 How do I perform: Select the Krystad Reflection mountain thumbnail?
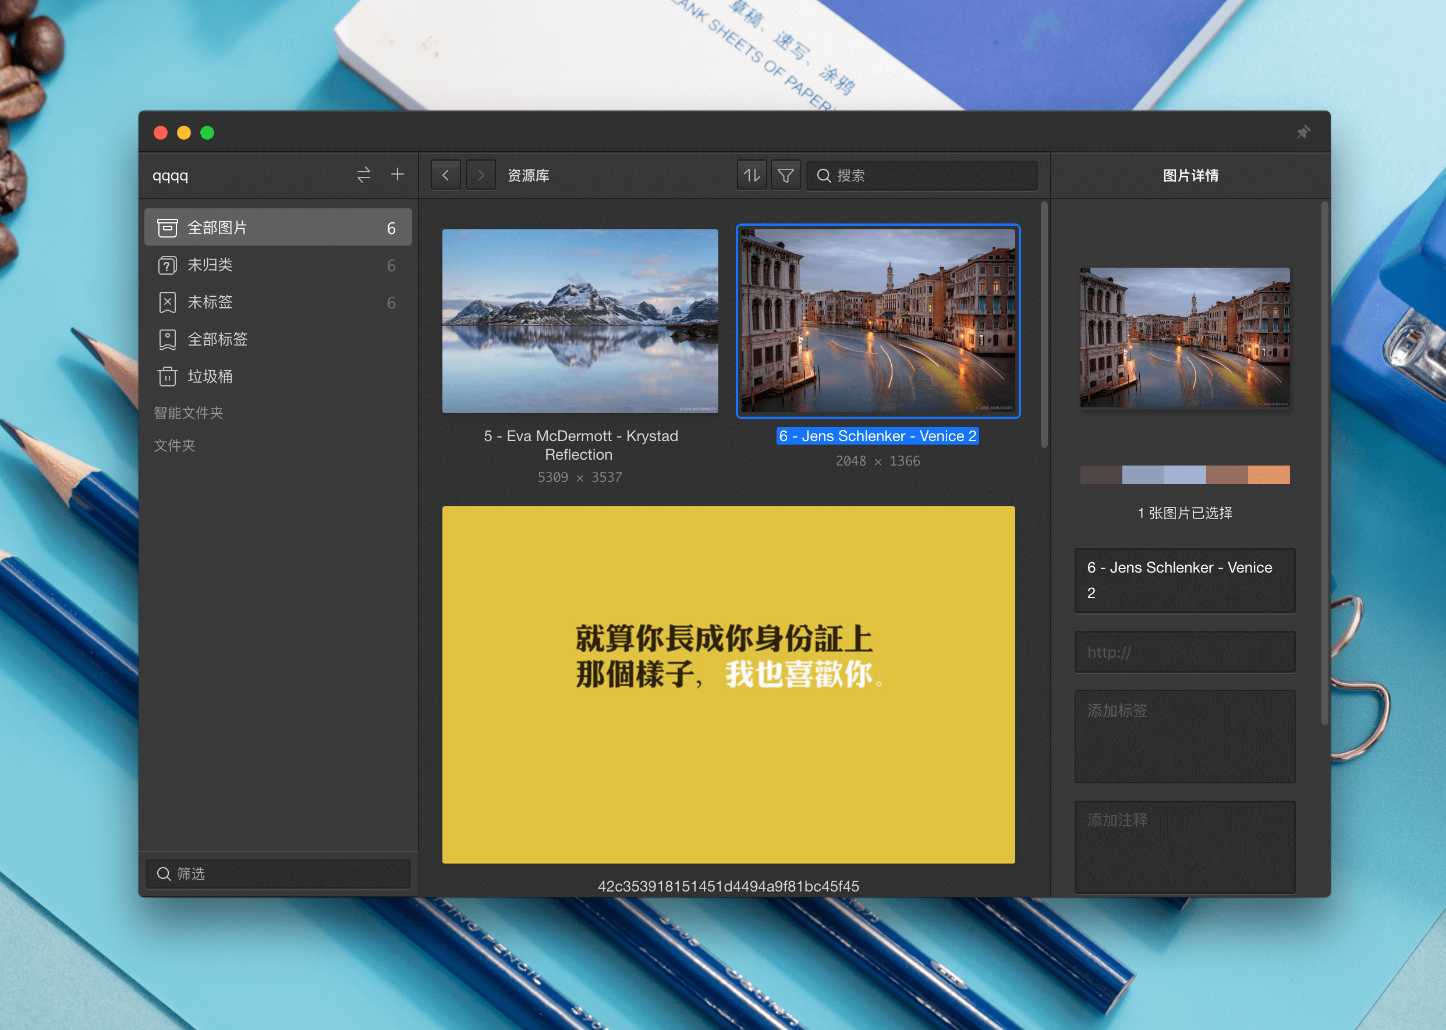tap(580, 321)
